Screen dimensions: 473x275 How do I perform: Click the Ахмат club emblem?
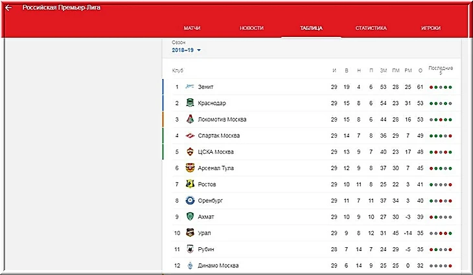click(x=190, y=217)
